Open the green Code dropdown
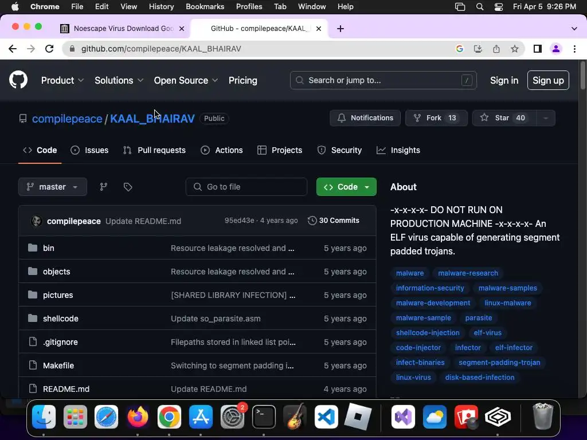Viewport: 587px width, 440px height. coord(346,187)
